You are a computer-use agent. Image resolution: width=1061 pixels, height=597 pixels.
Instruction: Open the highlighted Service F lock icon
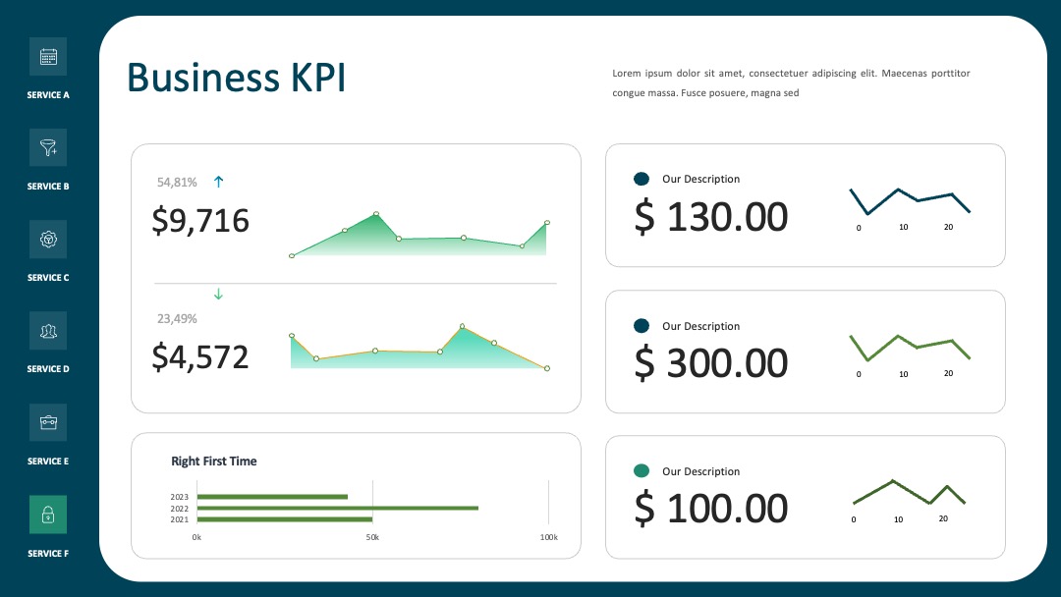click(48, 515)
